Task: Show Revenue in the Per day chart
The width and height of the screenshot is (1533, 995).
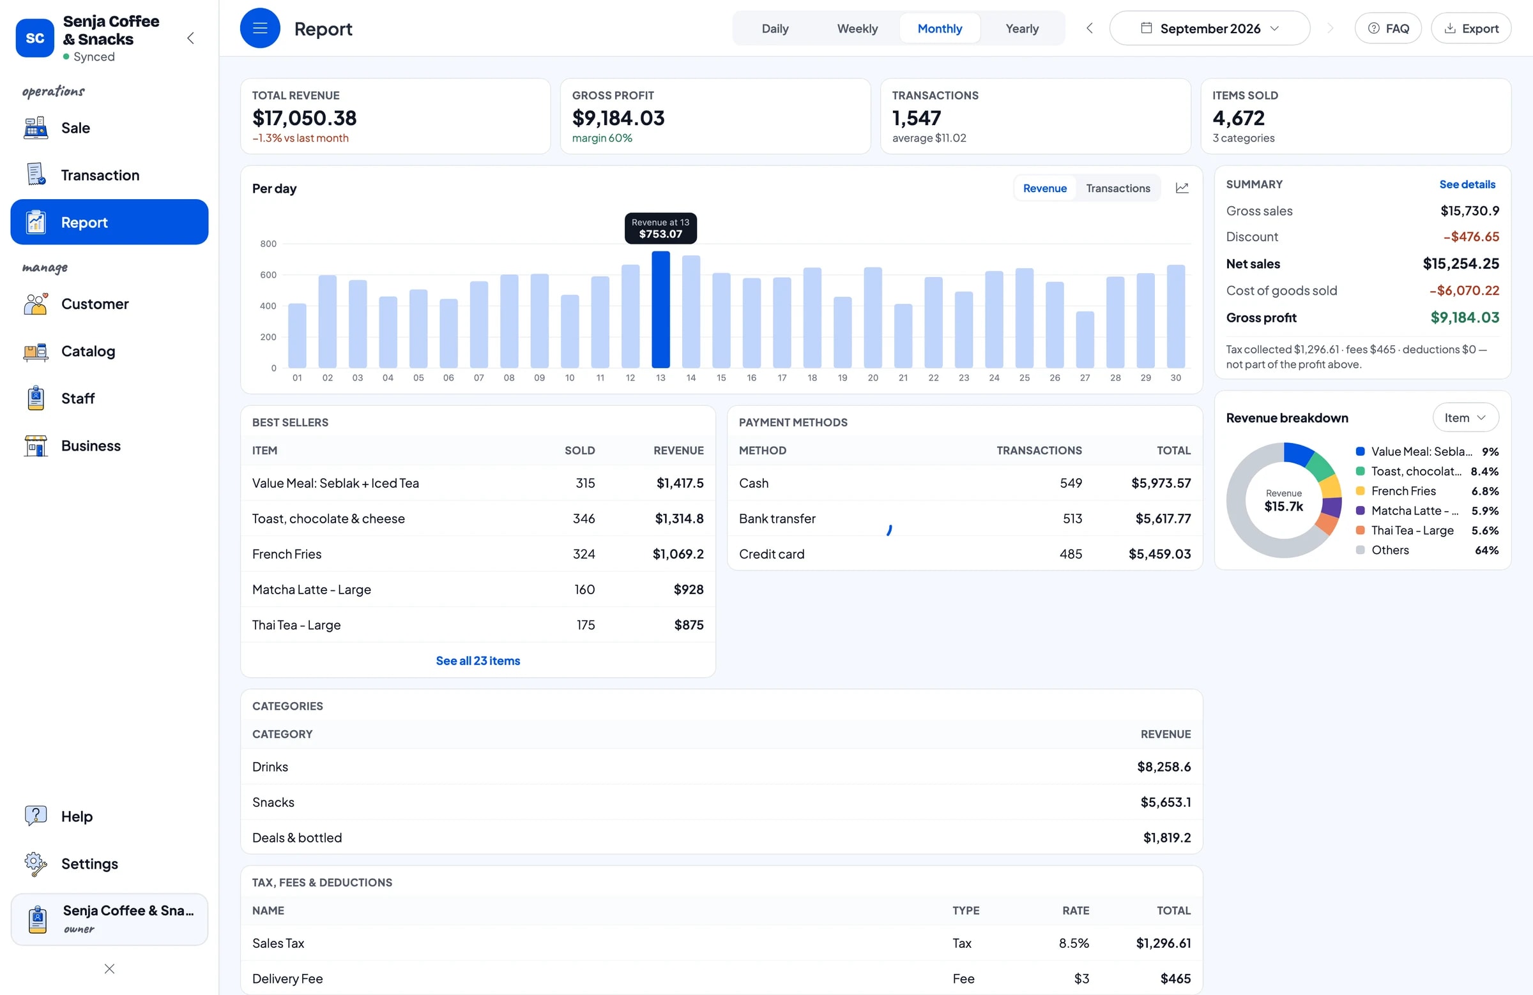Action: (x=1045, y=188)
